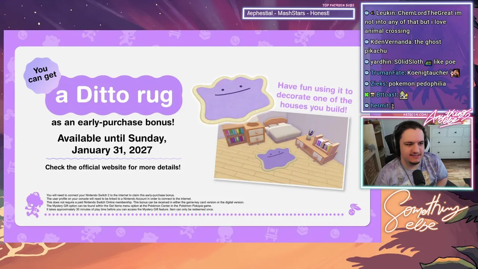
Task: Click the 'You can get' round badge
Action: point(42,75)
